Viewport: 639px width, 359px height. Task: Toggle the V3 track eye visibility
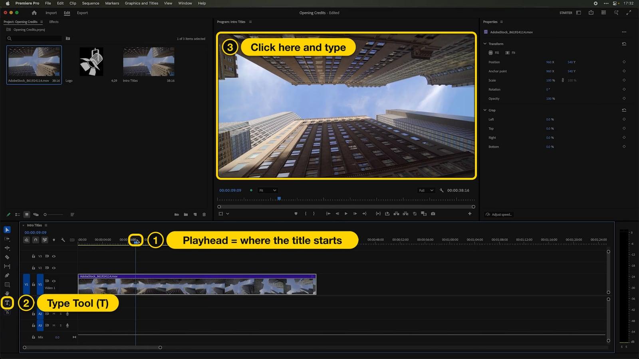(x=54, y=256)
